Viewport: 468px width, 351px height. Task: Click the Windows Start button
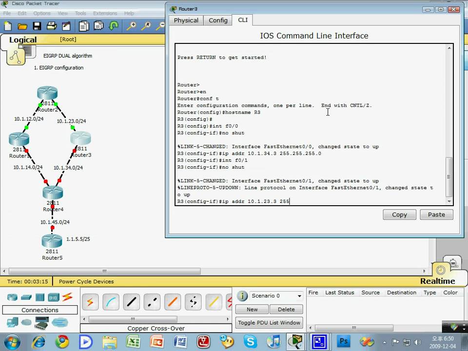point(11,342)
